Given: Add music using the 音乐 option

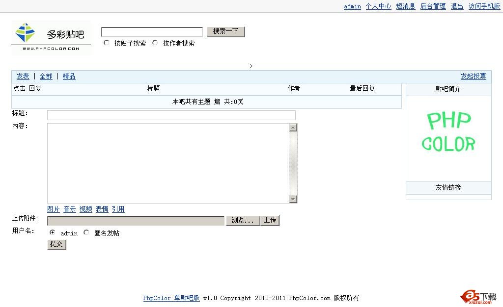Looking at the screenshot, I should click(69, 209).
